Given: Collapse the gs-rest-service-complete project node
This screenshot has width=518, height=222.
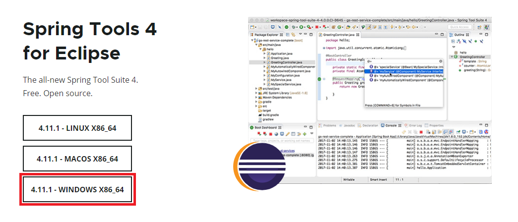Looking at the screenshot, I should click(252, 40).
